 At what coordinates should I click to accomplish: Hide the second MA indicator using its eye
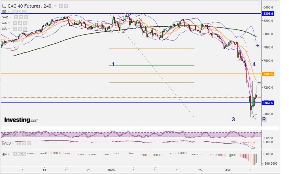tap(15, 29)
